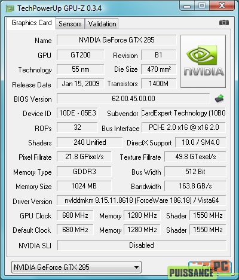Click DirectX Support value 10.0 / SM4.0
239x280 pixels.
point(201,142)
